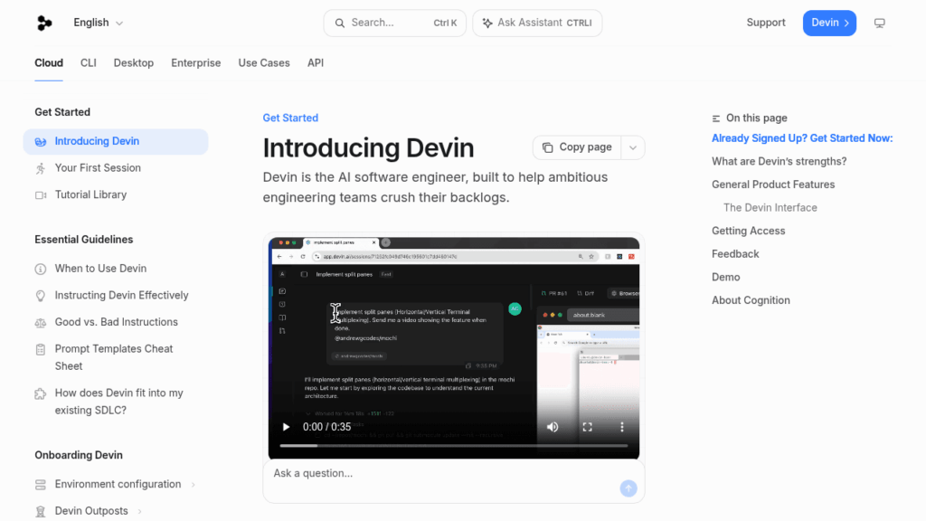Open Devin Outposts in the sidebar

(91, 510)
